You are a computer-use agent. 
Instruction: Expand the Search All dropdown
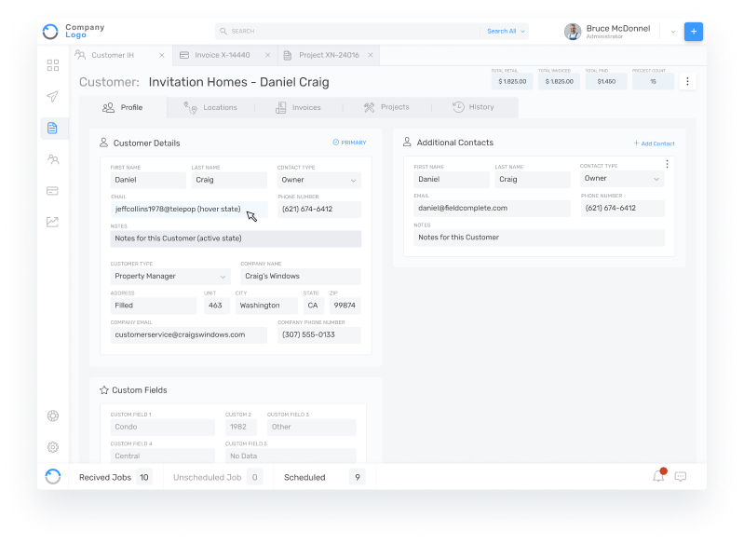click(506, 31)
